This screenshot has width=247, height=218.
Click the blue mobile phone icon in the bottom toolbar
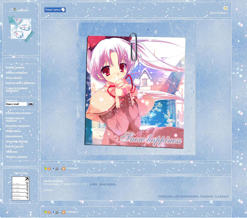pyautogui.click(x=53, y=212)
